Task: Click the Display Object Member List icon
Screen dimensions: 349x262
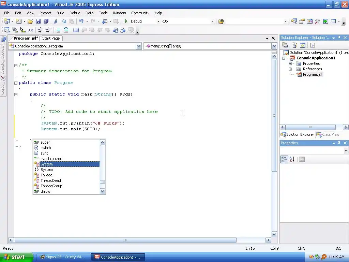Action: pyautogui.click(x=7, y=30)
